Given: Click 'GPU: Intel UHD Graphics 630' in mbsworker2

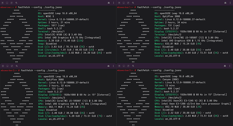Looking at the screenshot, I should pyautogui.click(x=72, y=104).
